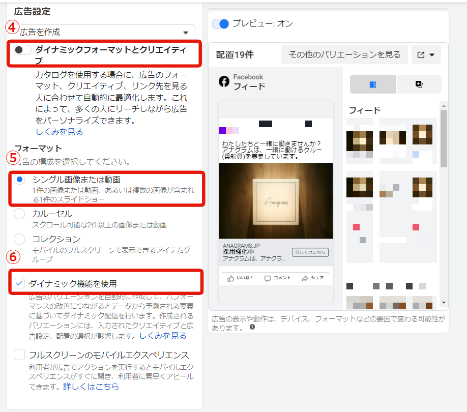Screen dimensions: 467x412
Task: Click the コメント speech bubble icon
Action: (268, 278)
